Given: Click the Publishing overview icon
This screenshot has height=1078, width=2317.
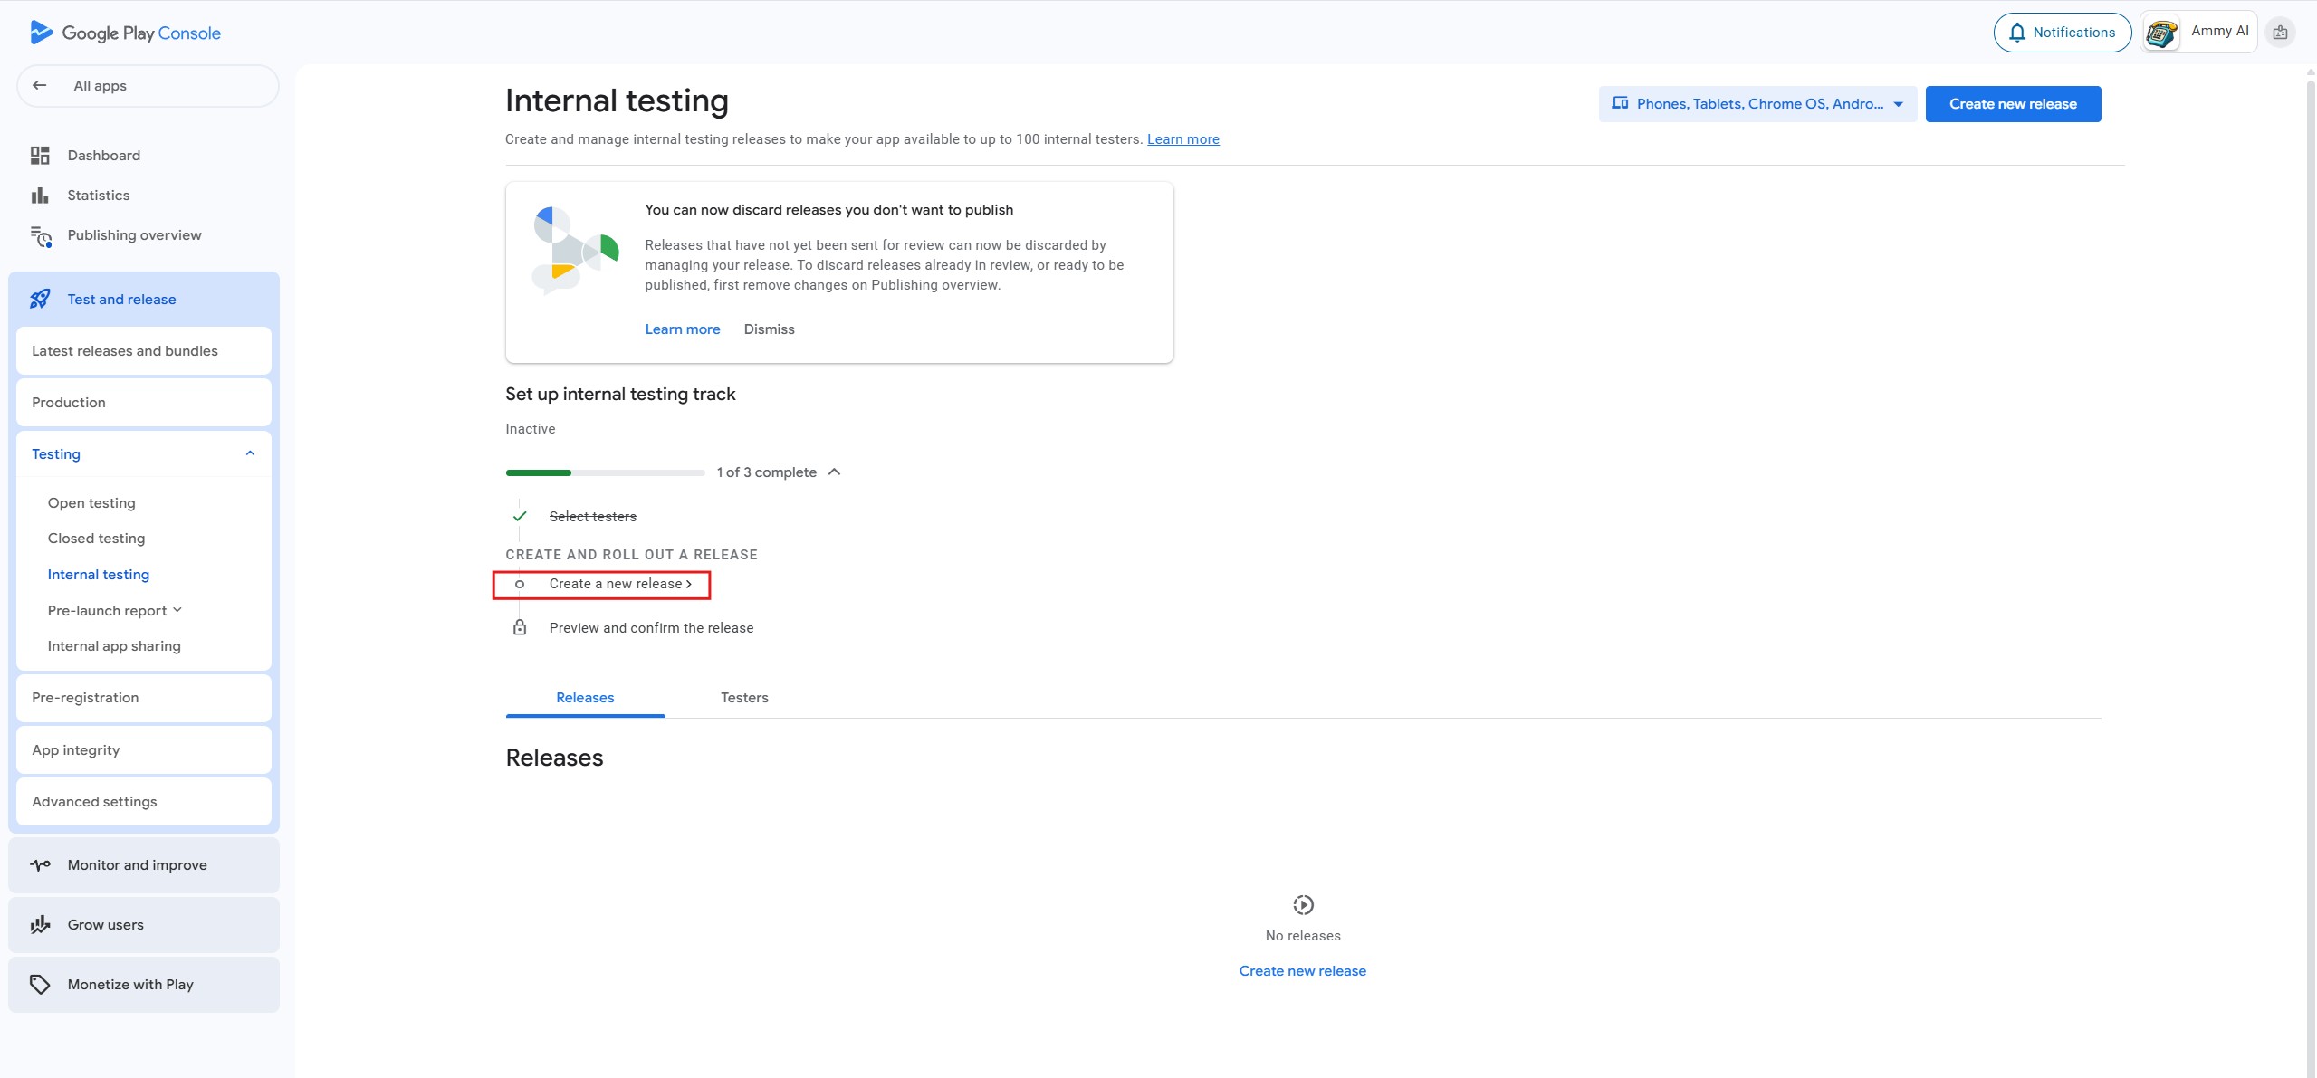Looking at the screenshot, I should [41, 236].
